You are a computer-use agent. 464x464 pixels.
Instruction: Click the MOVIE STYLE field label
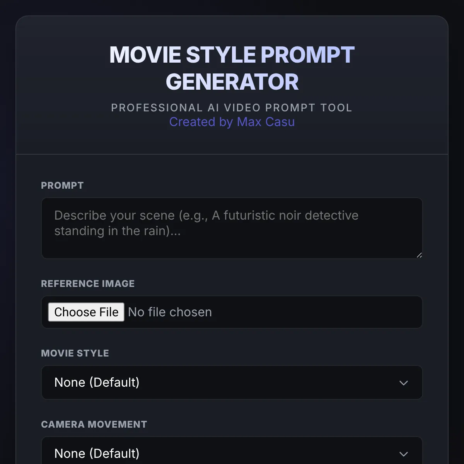[x=75, y=353]
